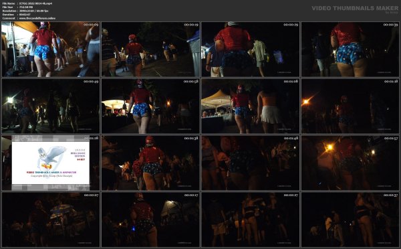Screen dimensions: 401x249
Task: Choose the frame at 00:01:08
Action: (251, 106)
